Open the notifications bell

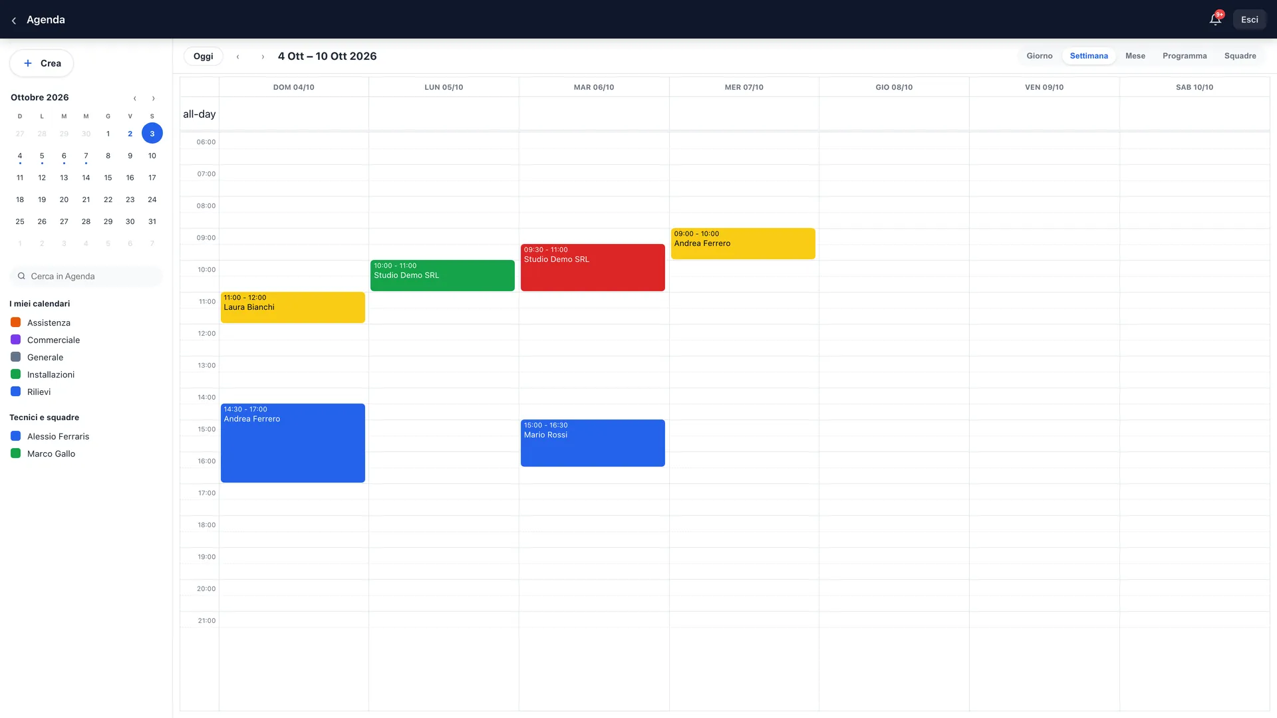point(1215,19)
